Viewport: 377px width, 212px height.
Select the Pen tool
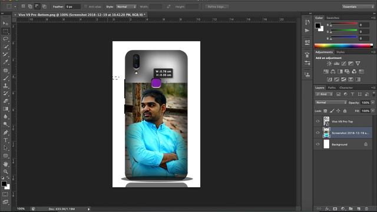tap(5, 132)
